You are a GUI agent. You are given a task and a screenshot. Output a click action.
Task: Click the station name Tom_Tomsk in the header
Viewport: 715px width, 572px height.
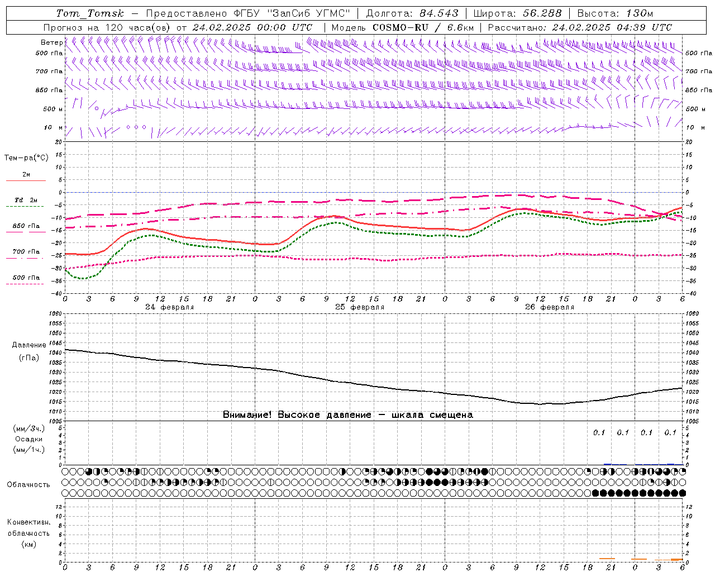coord(90,13)
